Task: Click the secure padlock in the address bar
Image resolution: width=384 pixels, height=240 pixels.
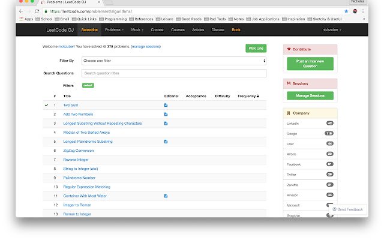Action: (46, 11)
